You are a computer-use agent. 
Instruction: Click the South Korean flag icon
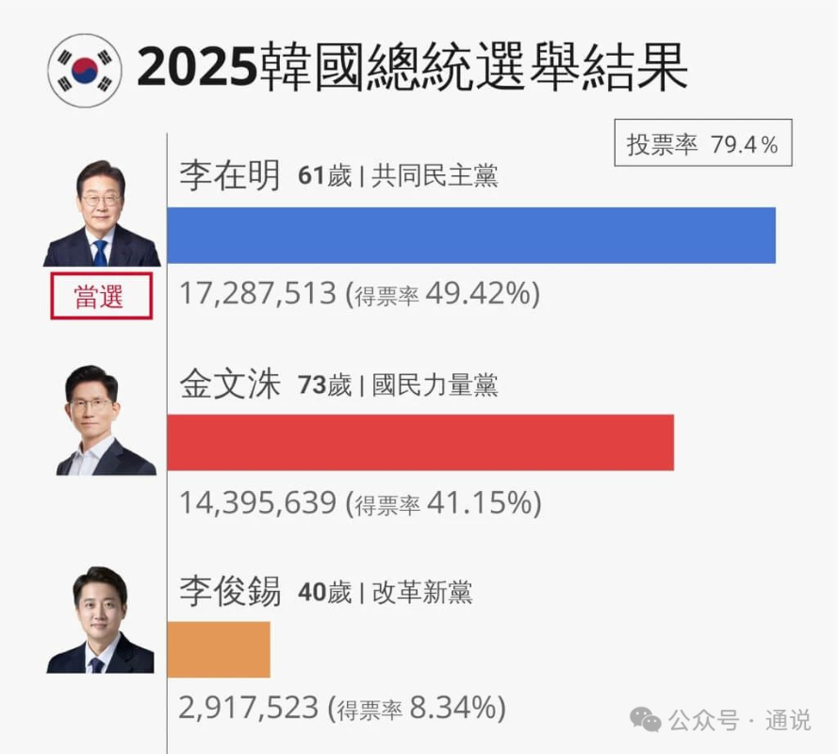[x=83, y=68]
